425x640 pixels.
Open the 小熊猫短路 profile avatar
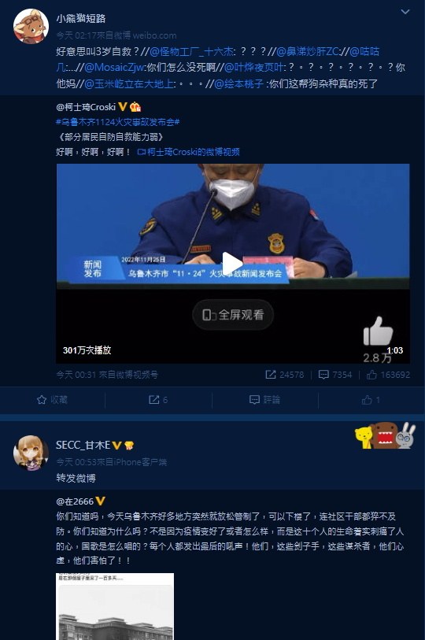pyautogui.click(x=31, y=26)
